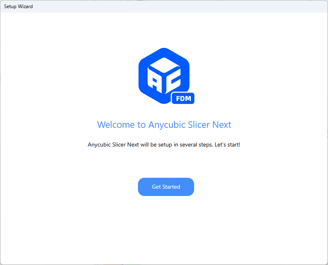328x265 pixels.
Task: Click the white letter A in logo
Action: pos(155,82)
